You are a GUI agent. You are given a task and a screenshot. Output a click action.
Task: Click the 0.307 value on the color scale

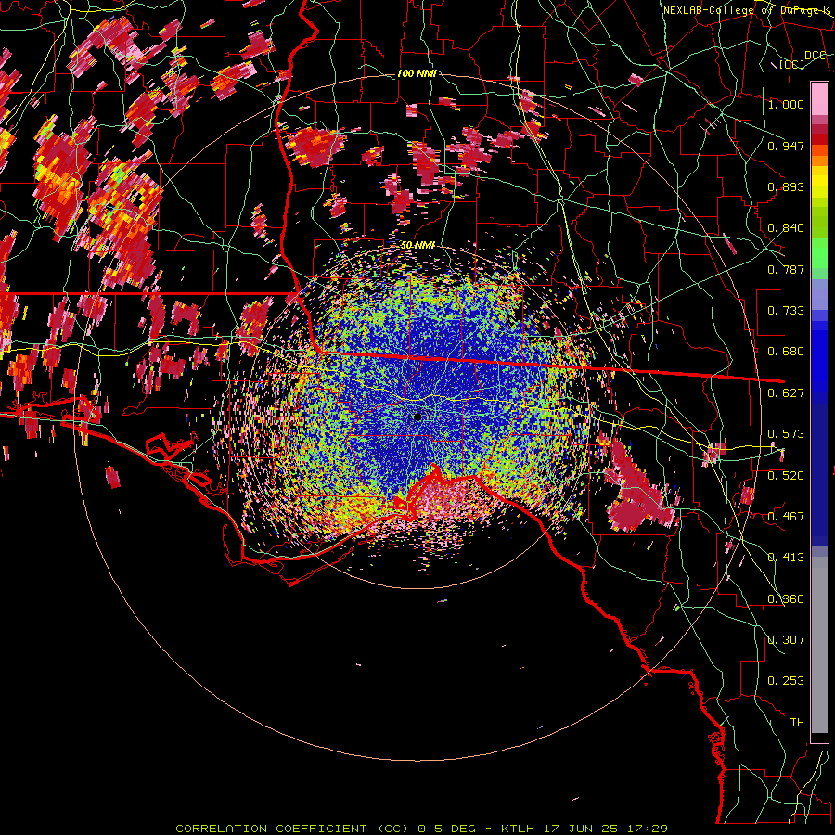click(786, 640)
